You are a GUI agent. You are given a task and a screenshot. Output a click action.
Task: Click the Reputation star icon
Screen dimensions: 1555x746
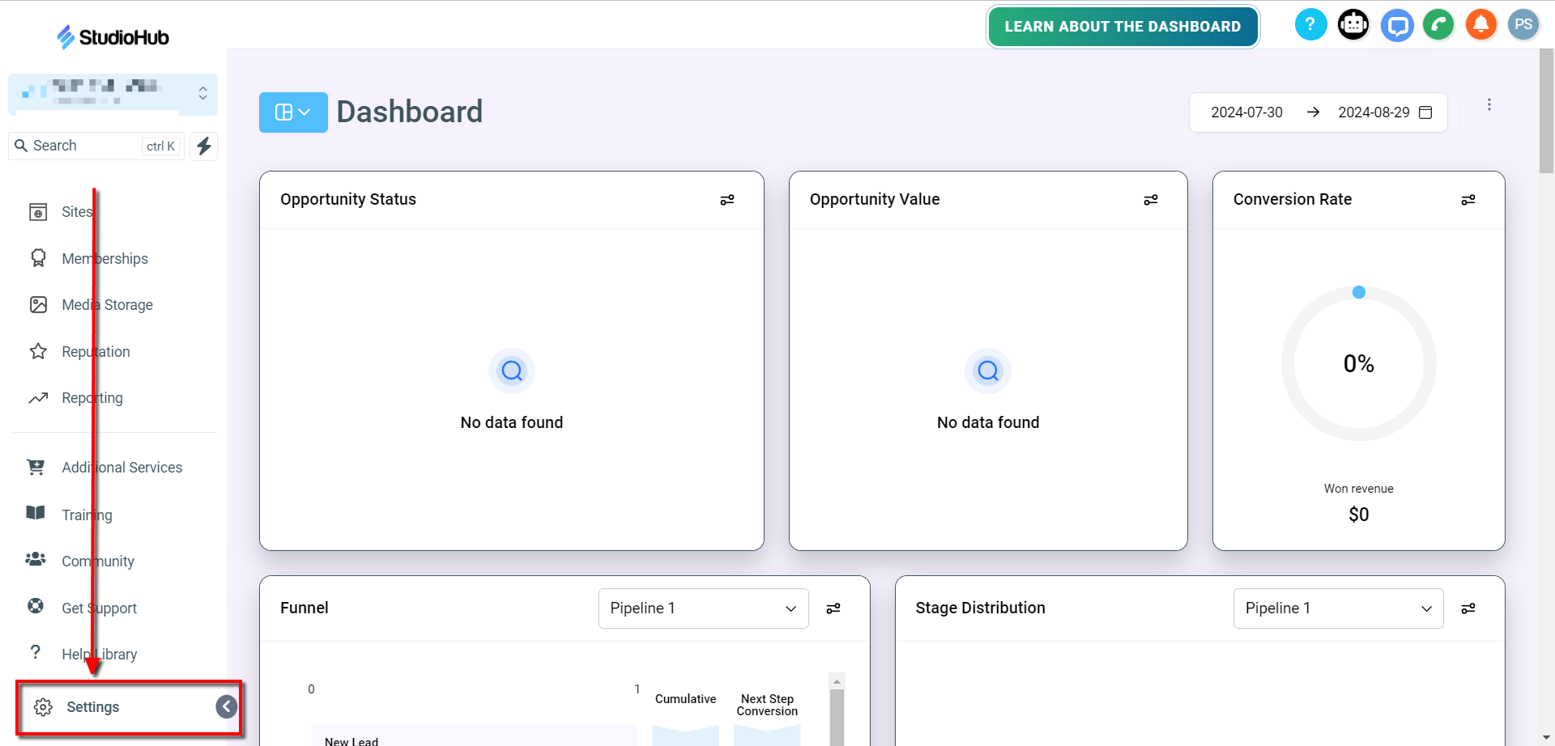tap(38, 351)
